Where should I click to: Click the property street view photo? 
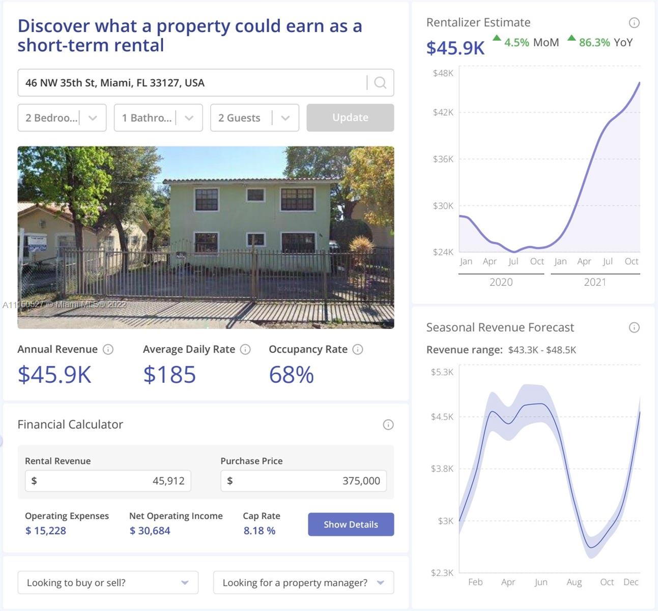pos(206,237)
